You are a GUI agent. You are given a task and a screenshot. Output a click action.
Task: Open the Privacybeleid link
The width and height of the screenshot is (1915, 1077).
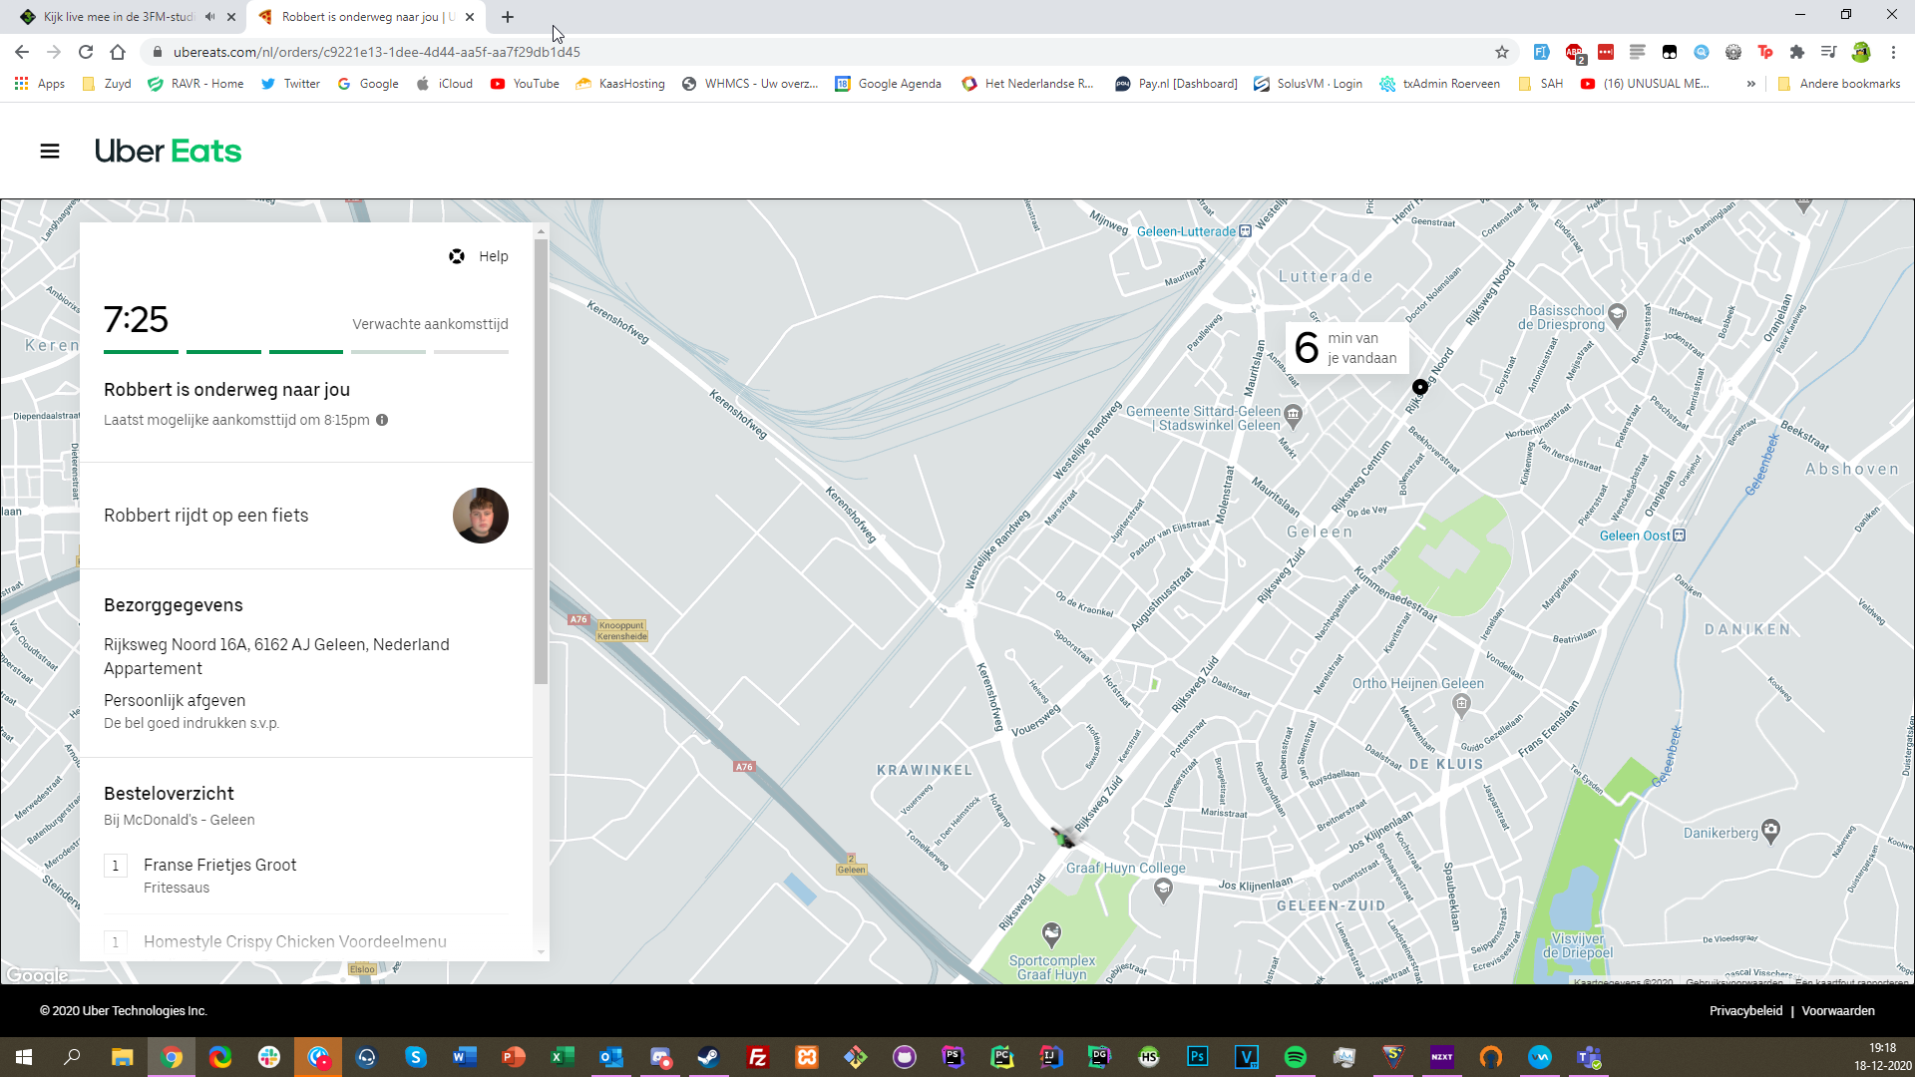[1745, 1010]
